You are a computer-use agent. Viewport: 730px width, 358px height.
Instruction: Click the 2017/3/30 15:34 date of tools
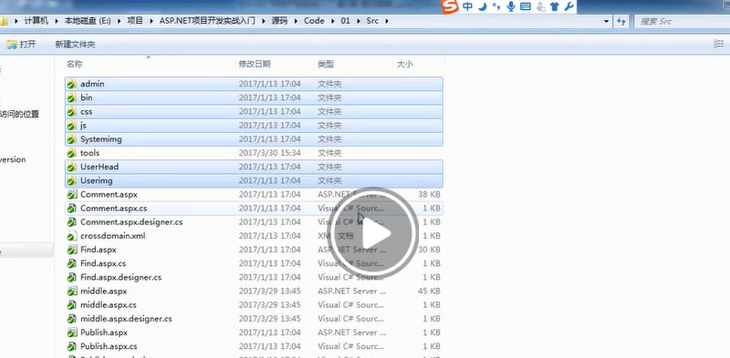point(269,153)
